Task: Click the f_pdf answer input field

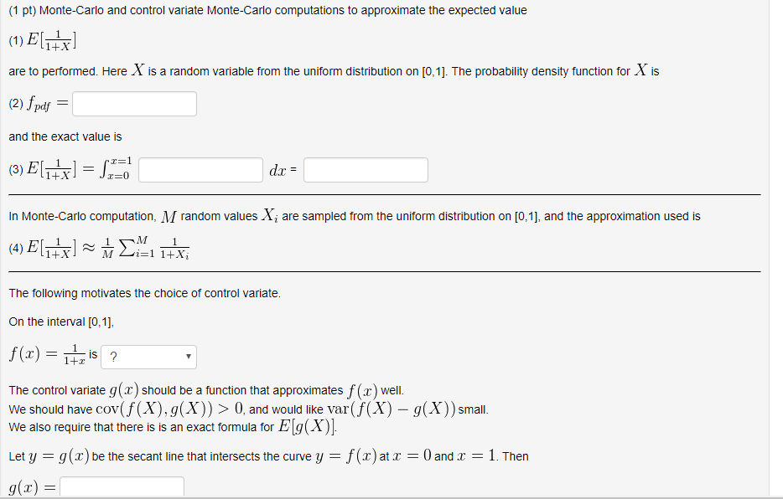Action: coord(134,103)
